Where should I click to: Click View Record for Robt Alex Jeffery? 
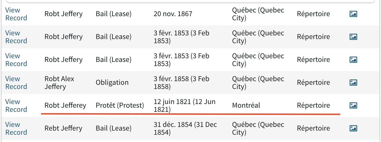click(x=16, y=83)
